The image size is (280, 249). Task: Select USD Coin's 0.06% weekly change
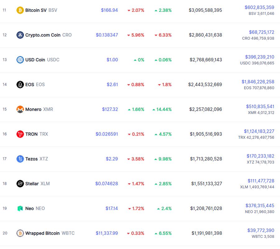click(x=163, y=60)
